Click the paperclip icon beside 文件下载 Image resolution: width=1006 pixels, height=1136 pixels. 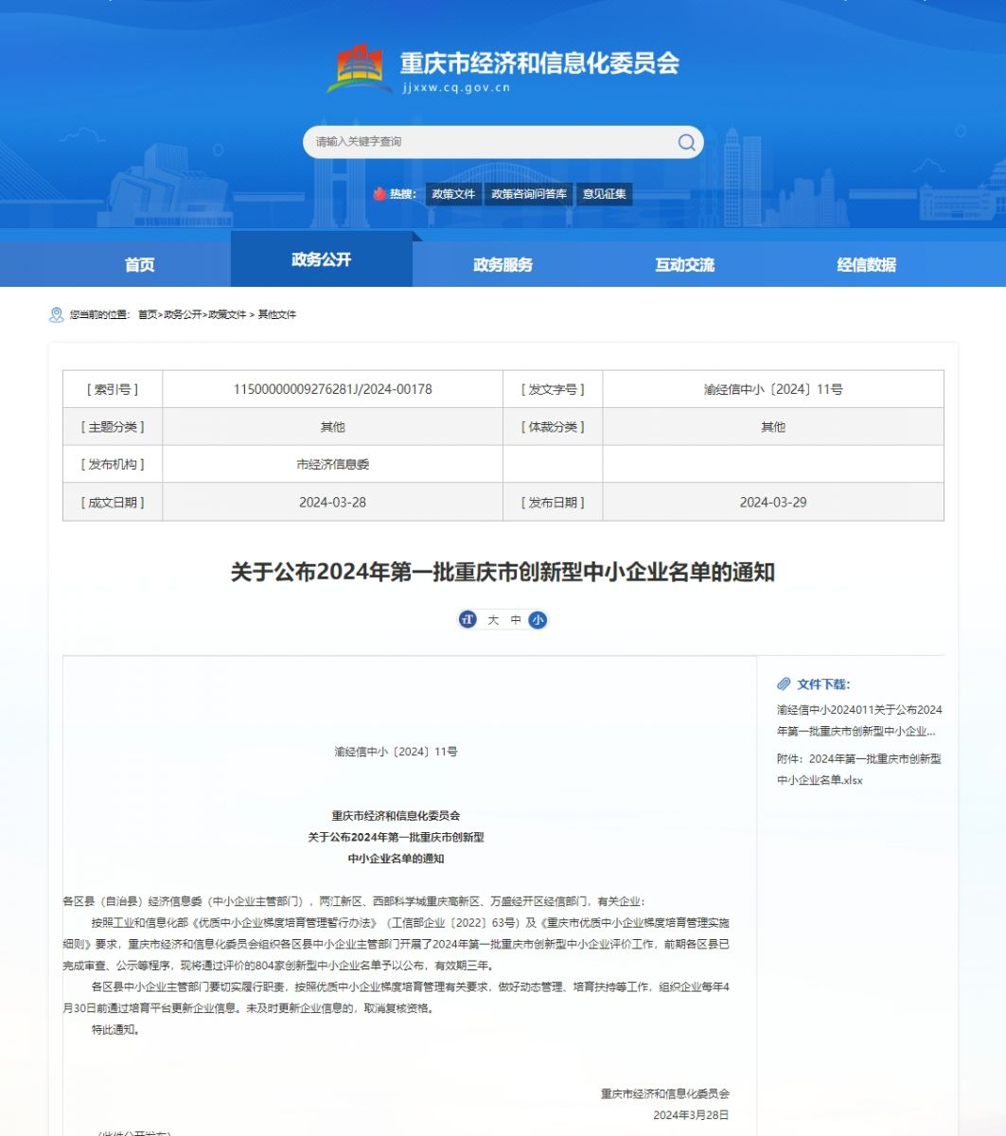coord(784,683)
